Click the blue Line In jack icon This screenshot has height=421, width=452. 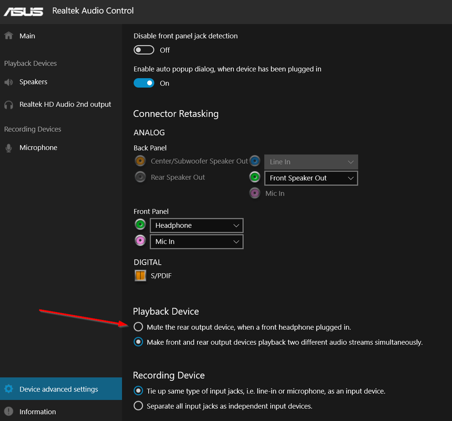255,161
